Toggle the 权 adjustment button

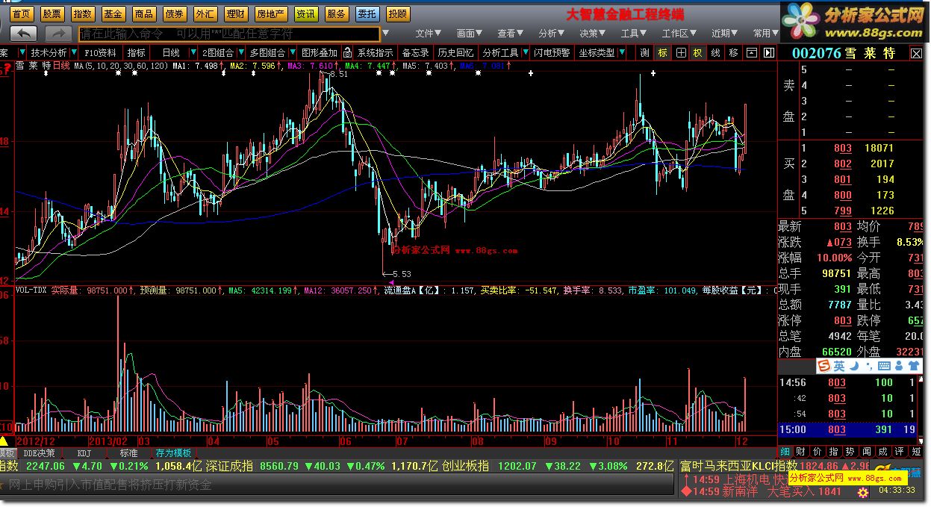[698, 53]
